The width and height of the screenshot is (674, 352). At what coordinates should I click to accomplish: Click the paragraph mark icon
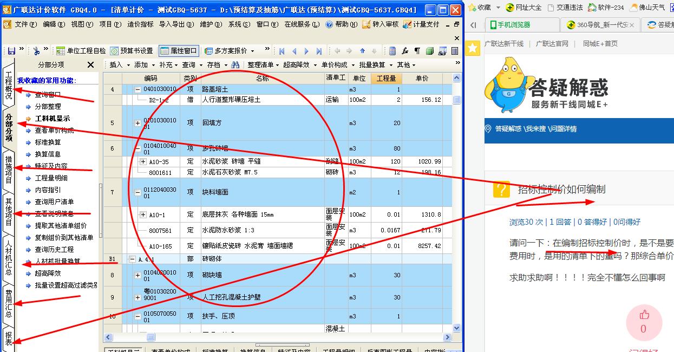point(417,51)
